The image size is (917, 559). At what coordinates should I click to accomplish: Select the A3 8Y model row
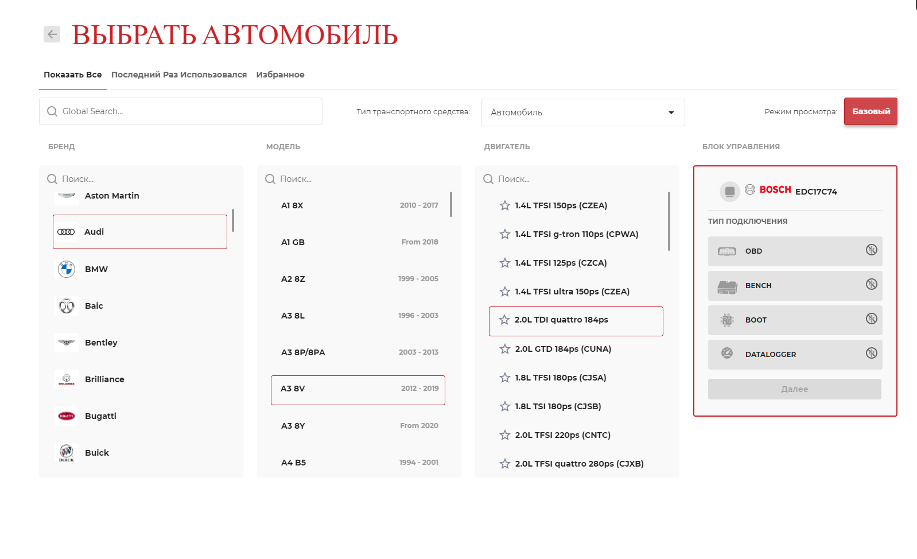359,426
